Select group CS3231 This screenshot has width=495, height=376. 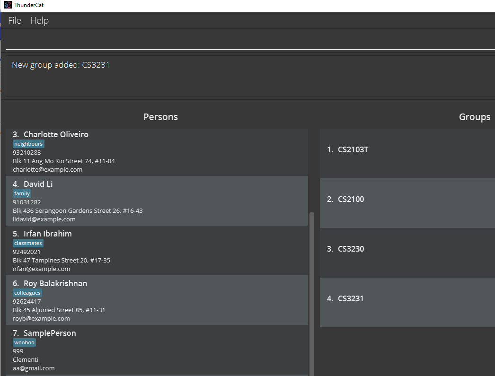[407, 302]
